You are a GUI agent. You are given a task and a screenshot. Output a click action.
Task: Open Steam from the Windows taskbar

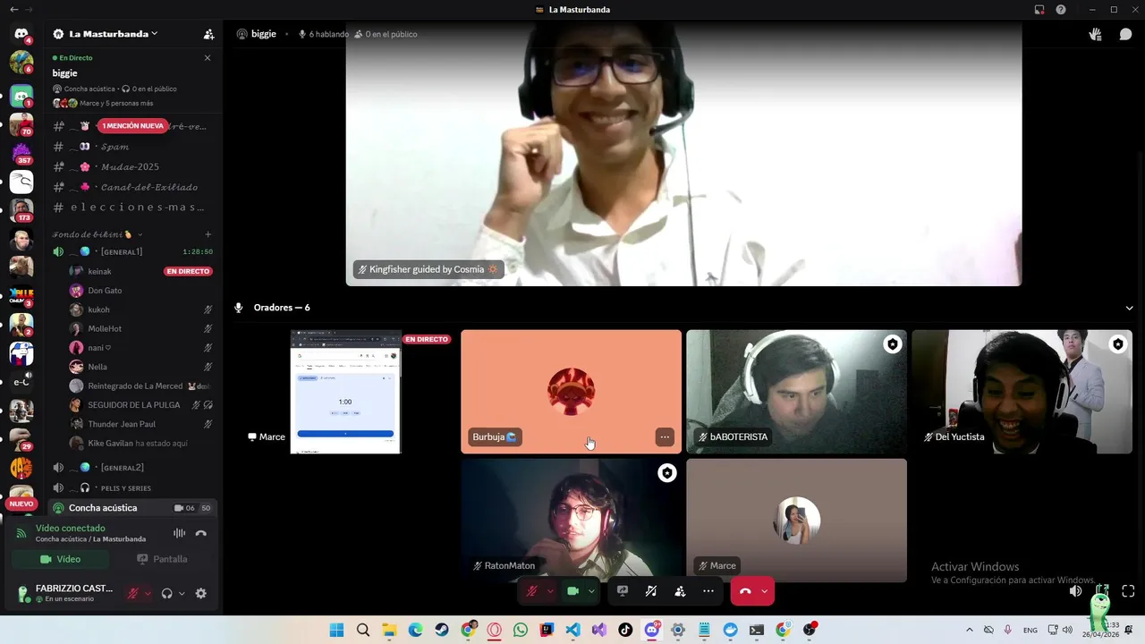tap(442, 630)
